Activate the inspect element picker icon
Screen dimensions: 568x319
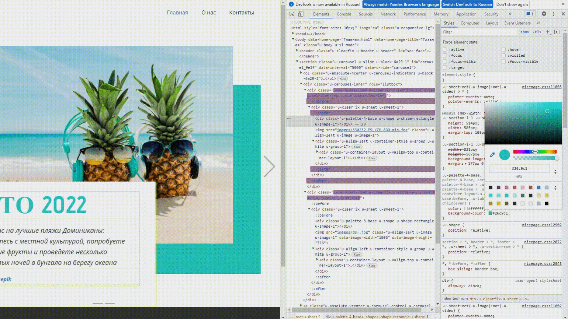pos(292,14)
